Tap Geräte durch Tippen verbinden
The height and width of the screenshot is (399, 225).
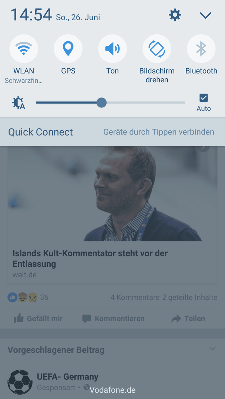click(158, 132)
